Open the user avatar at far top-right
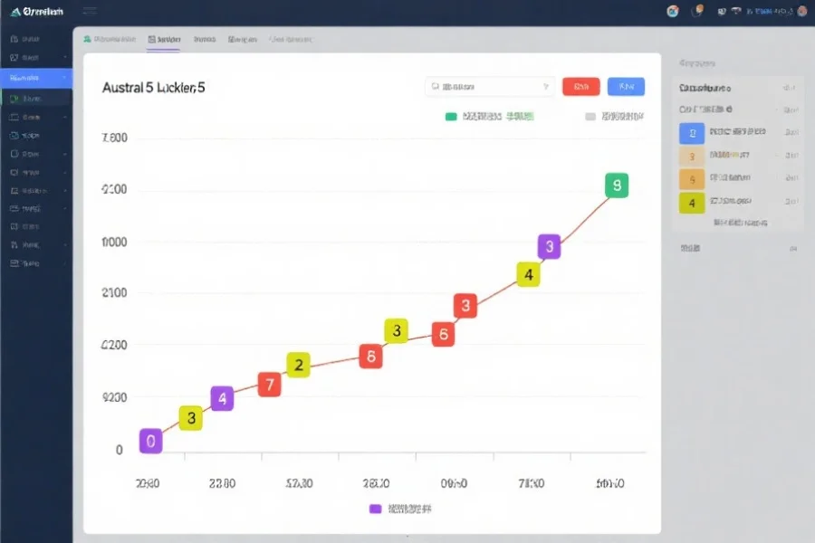This screenshot has width=815, height=543. tap(800, 12)
